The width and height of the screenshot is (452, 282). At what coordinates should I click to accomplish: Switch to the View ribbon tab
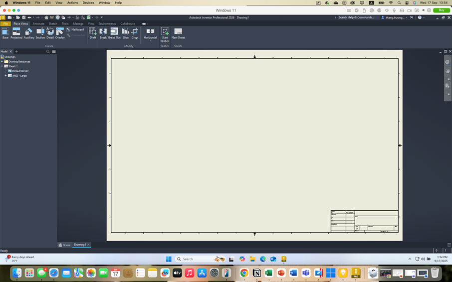(91, 24)
